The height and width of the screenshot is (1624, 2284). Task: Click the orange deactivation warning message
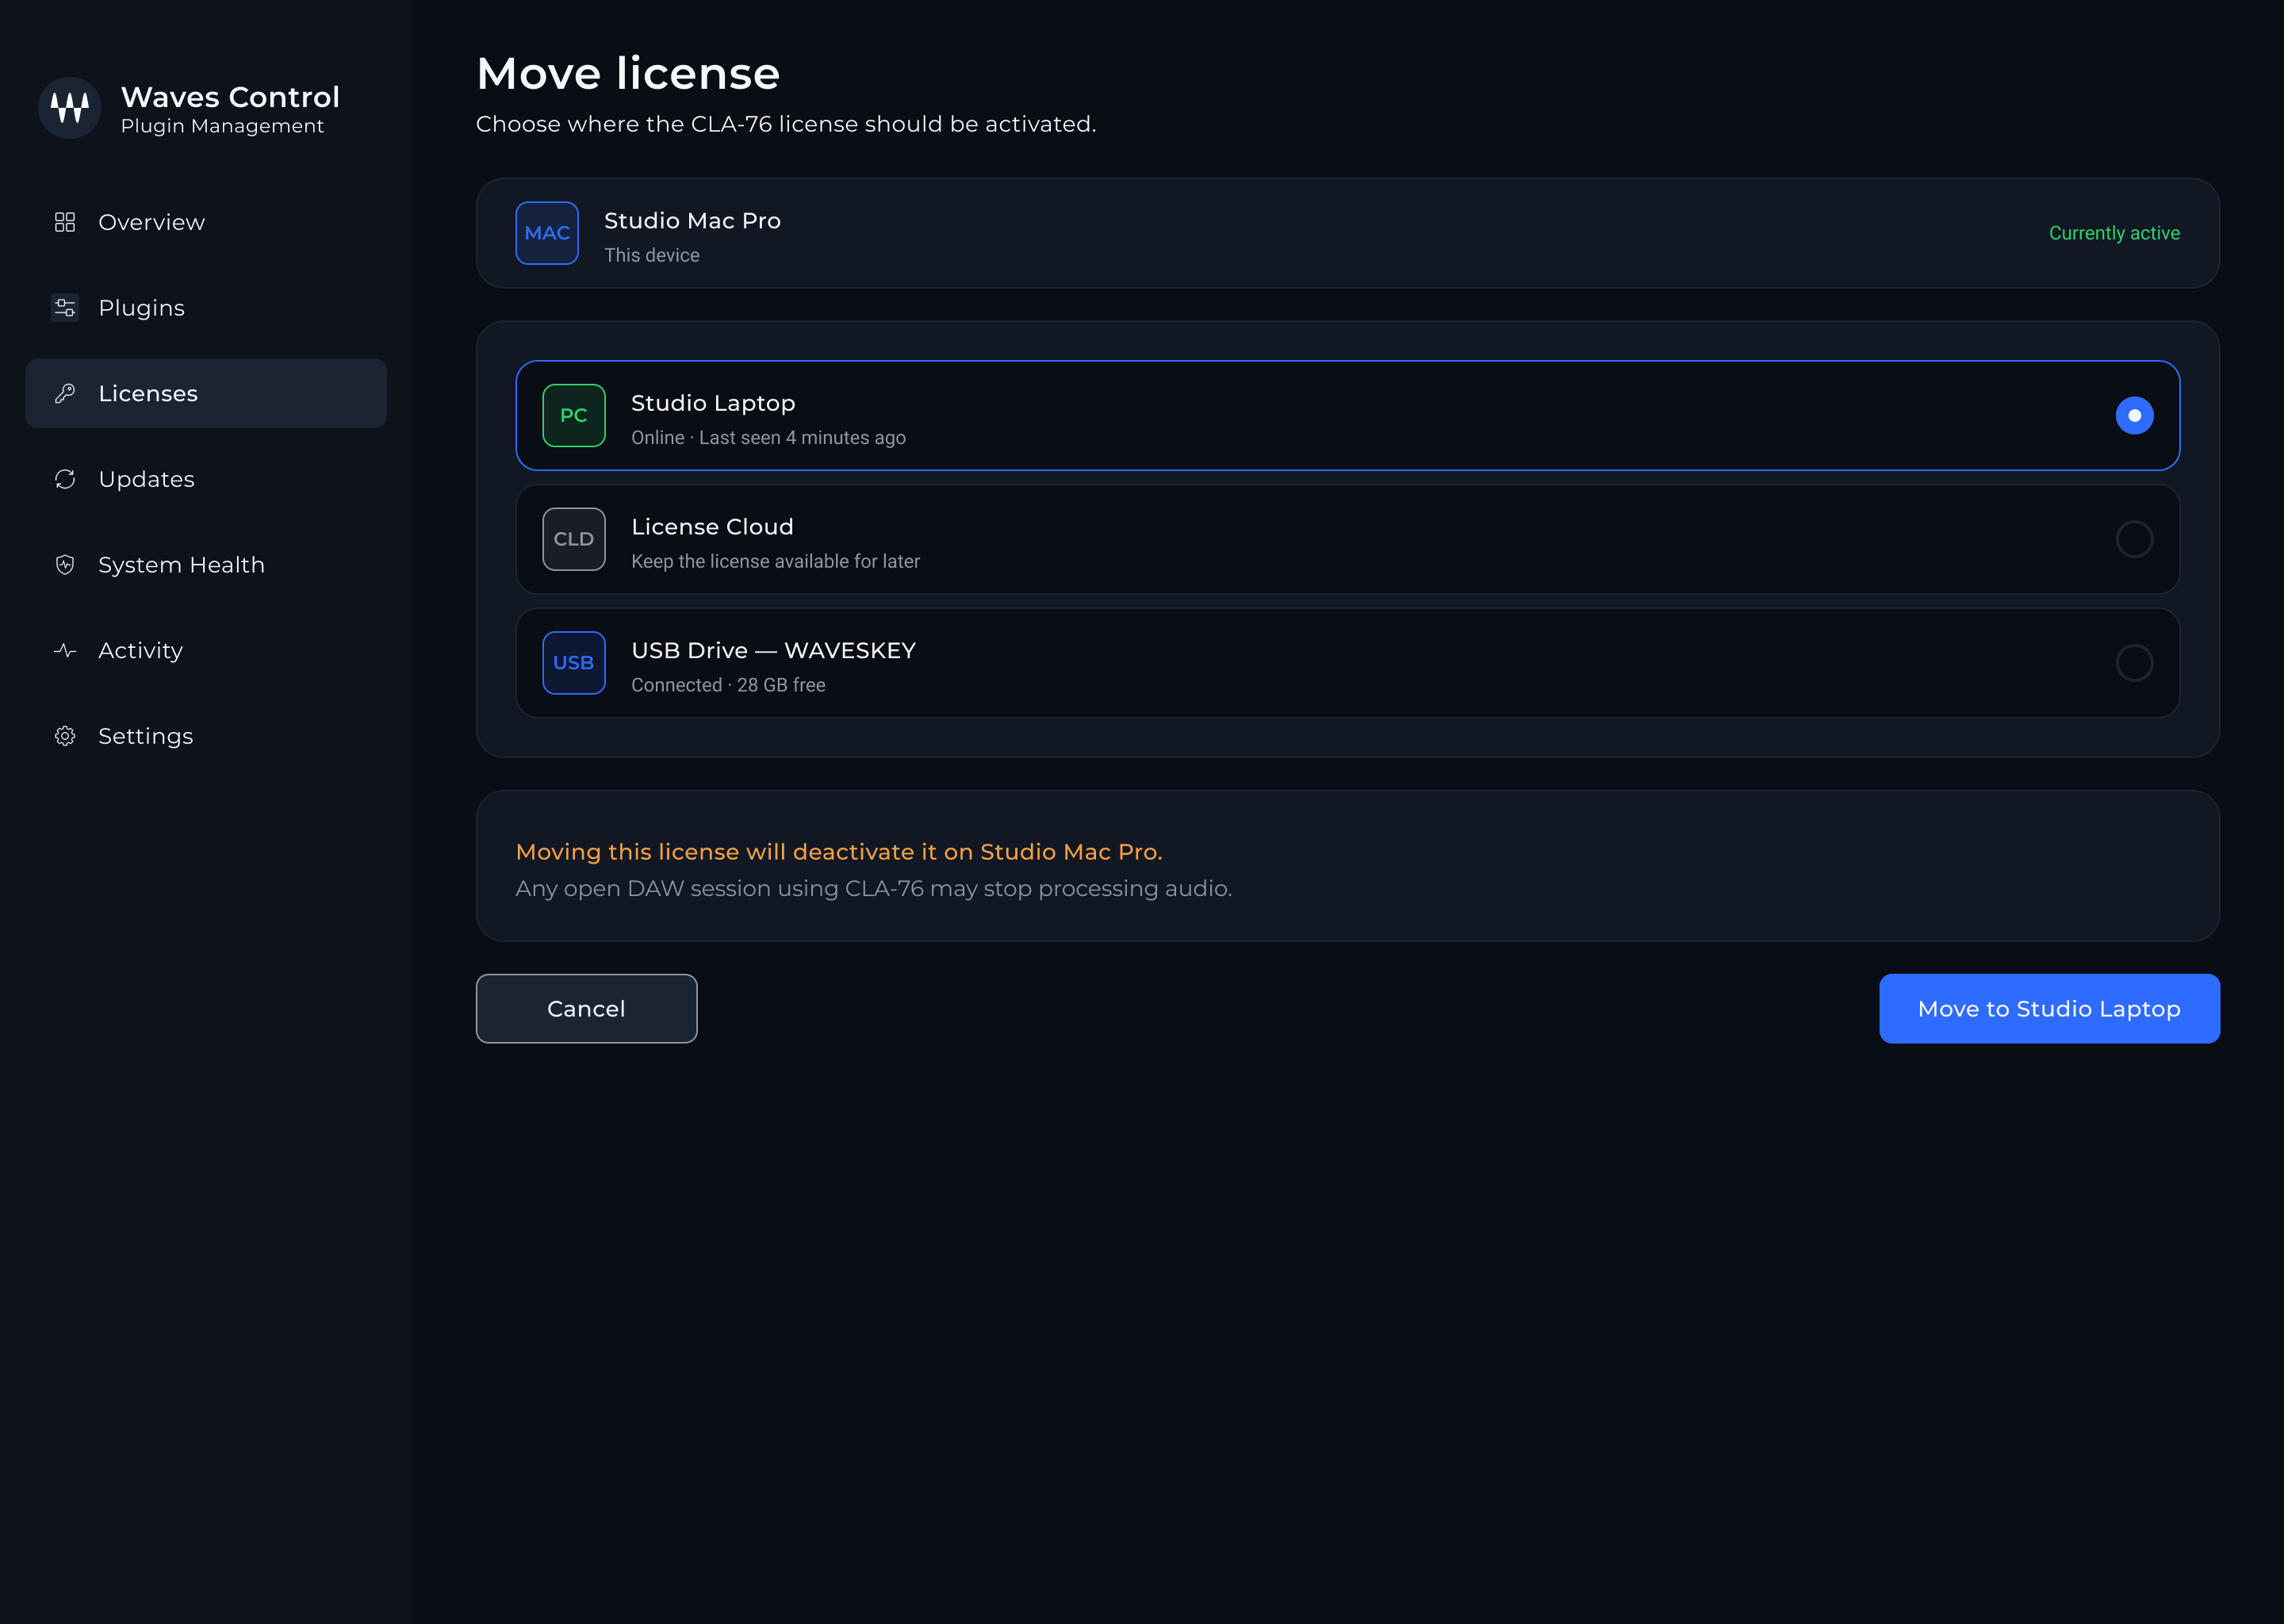(839, 852)
